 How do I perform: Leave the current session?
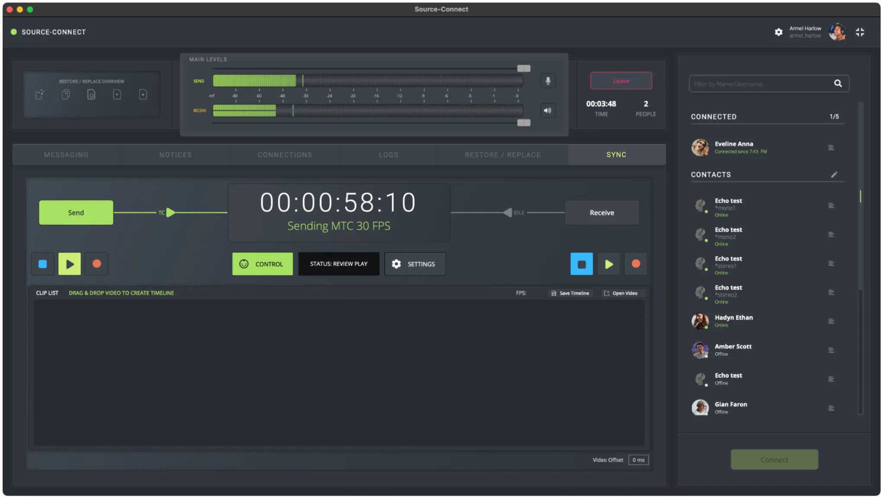621,81
